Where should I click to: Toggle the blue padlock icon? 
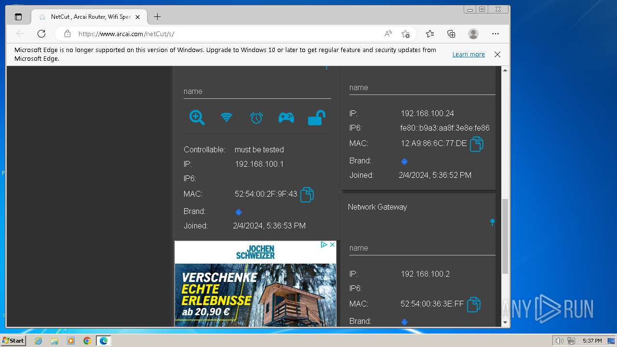coord(317,118)
